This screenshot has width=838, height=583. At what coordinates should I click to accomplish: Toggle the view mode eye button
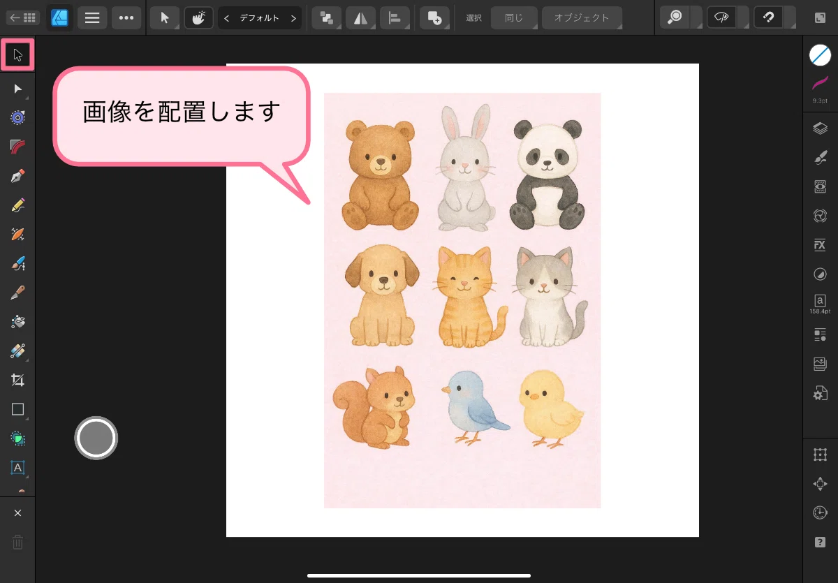(x=722, y=18)
